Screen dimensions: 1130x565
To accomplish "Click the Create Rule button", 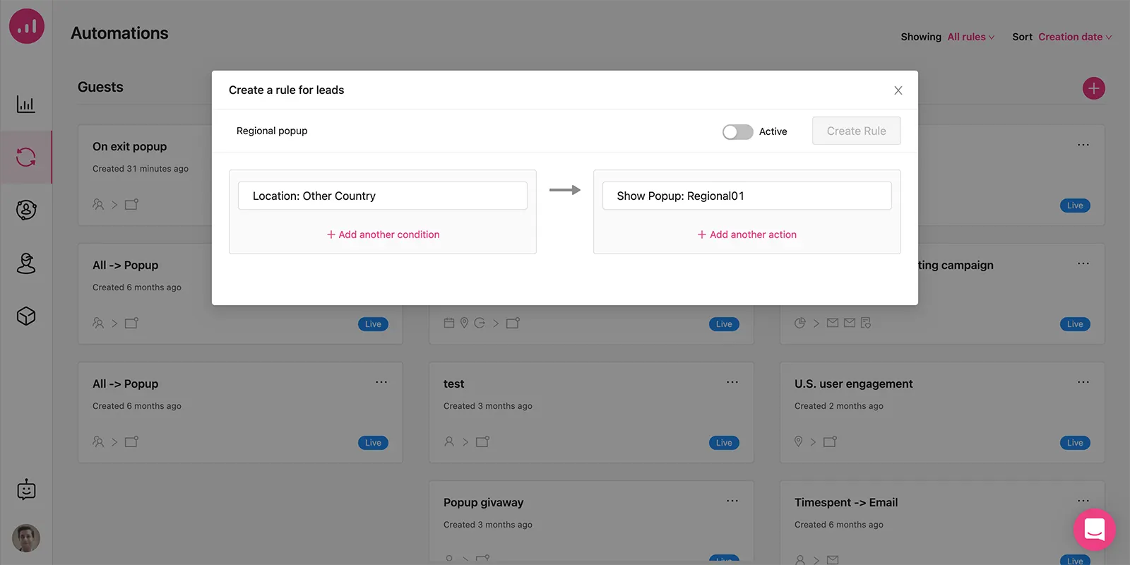I will click(856, 131).
